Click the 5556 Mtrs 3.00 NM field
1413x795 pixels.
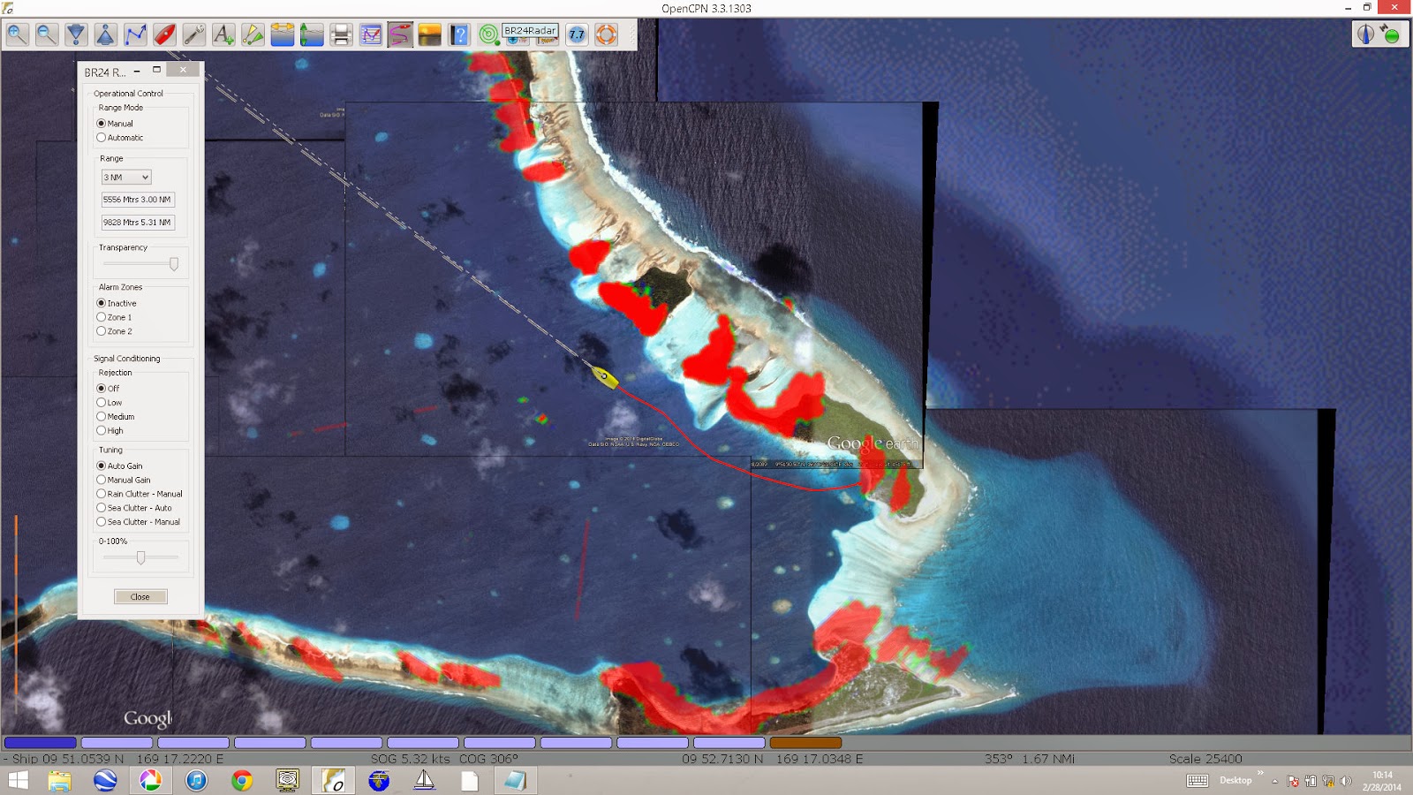pyautogui.click(x=138, y=200)
